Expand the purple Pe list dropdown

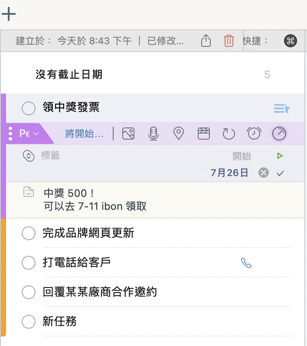[29, 134]
